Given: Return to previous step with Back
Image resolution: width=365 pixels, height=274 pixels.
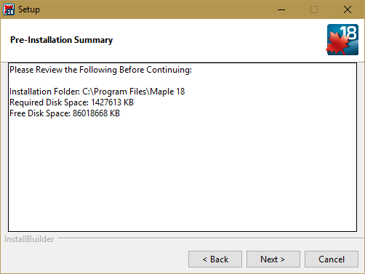Looking at the screenshot, I should (215, 259).
